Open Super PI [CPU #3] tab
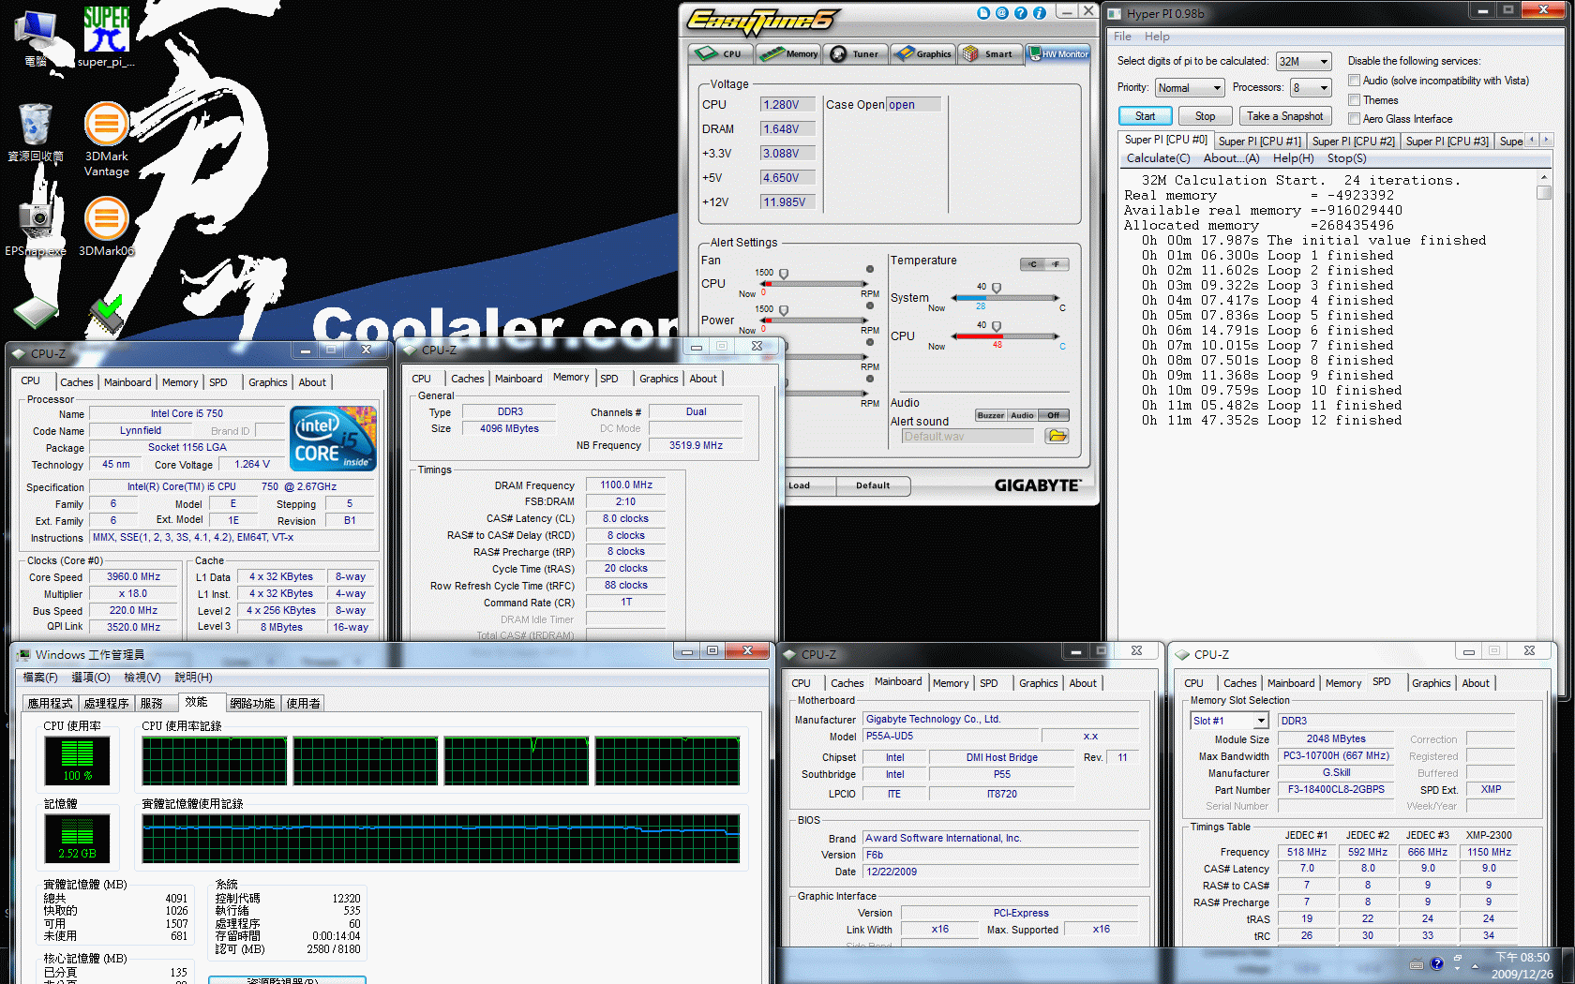1575x984 pixels. tap(1447, 142)
